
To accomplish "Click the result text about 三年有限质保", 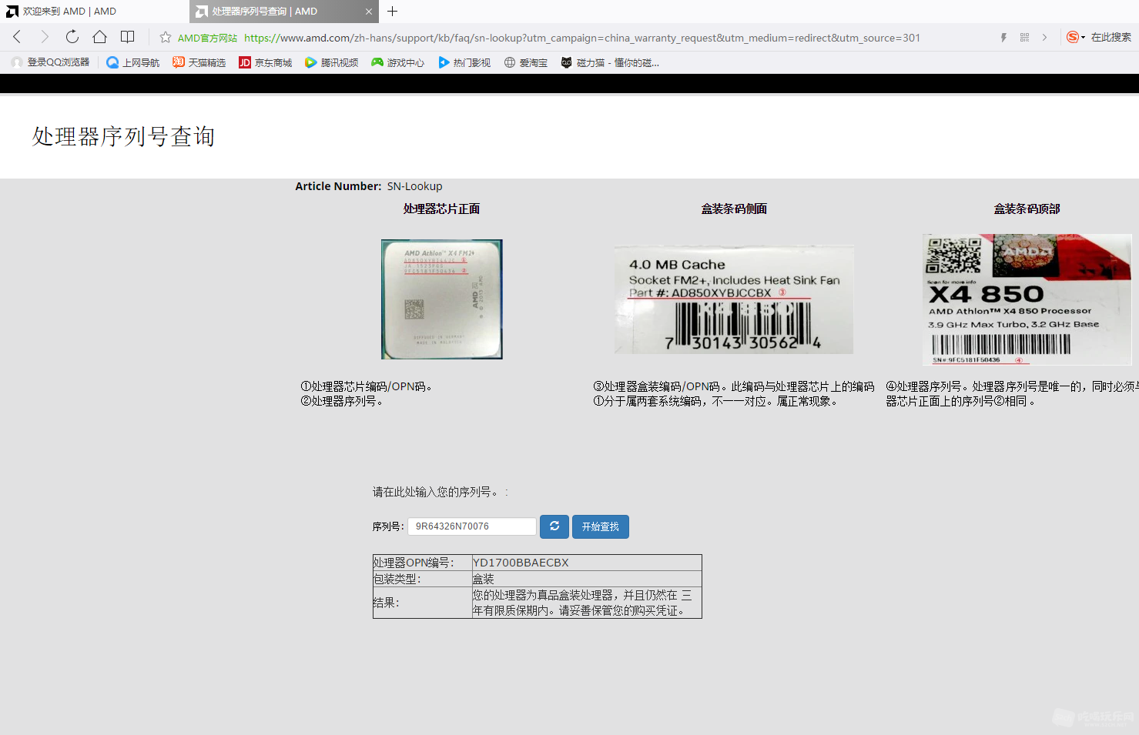I will (x=582, y=603).
